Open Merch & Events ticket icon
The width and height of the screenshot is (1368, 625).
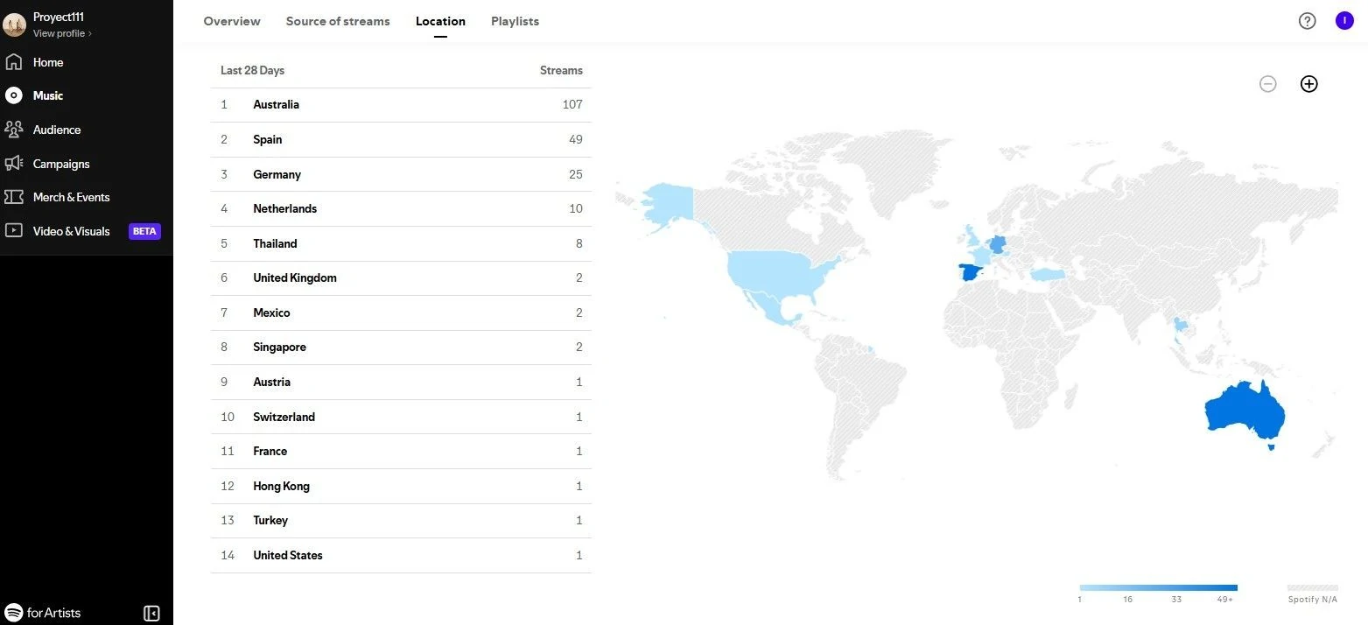[14, 197]
